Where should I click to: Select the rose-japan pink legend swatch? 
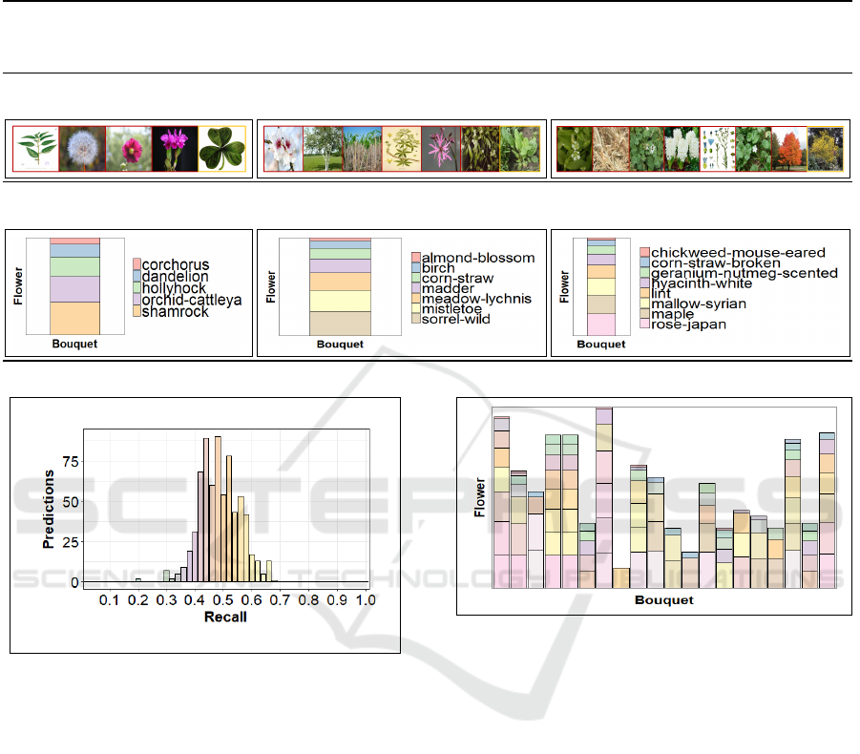coord(644,325)
